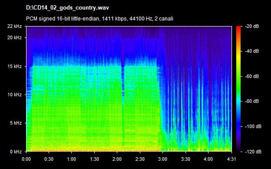Click the 4:31 end time label
The height and width of the screenshot is (169, 271).
pos(232,159)
